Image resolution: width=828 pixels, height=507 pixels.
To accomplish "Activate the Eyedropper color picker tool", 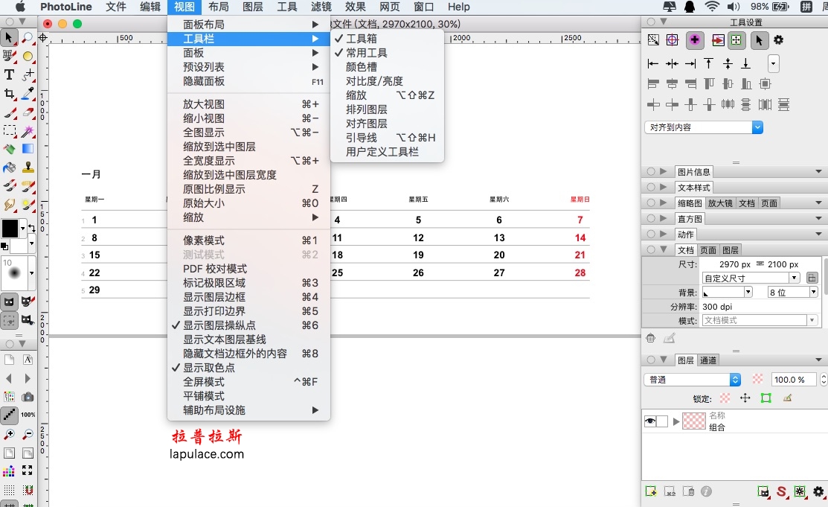I will [28, 94].
